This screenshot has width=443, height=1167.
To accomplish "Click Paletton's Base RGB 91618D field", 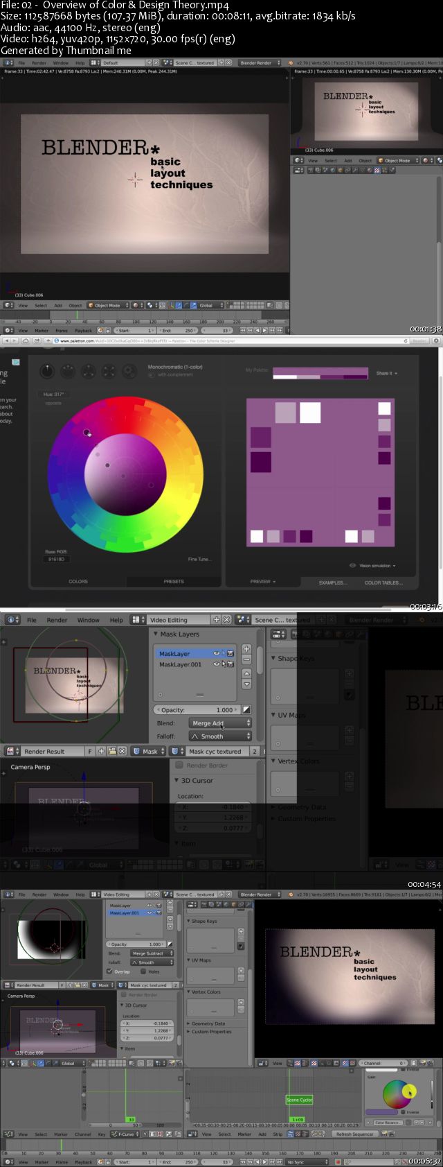I will pyautogui.click(x=56, y=559).
